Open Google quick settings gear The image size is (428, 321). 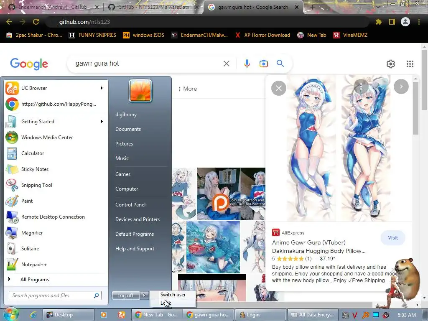pos(391,64)
